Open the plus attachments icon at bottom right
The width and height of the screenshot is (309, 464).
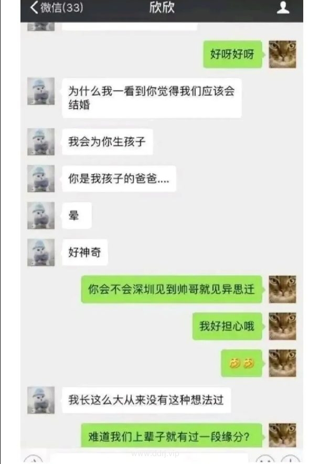point(291,460)
